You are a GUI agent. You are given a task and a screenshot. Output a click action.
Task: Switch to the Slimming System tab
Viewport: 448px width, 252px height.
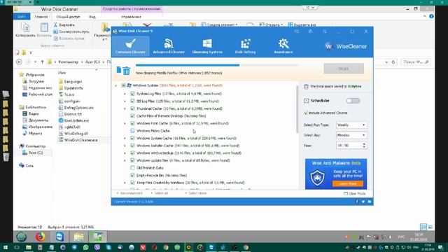(x=207, y=46)
